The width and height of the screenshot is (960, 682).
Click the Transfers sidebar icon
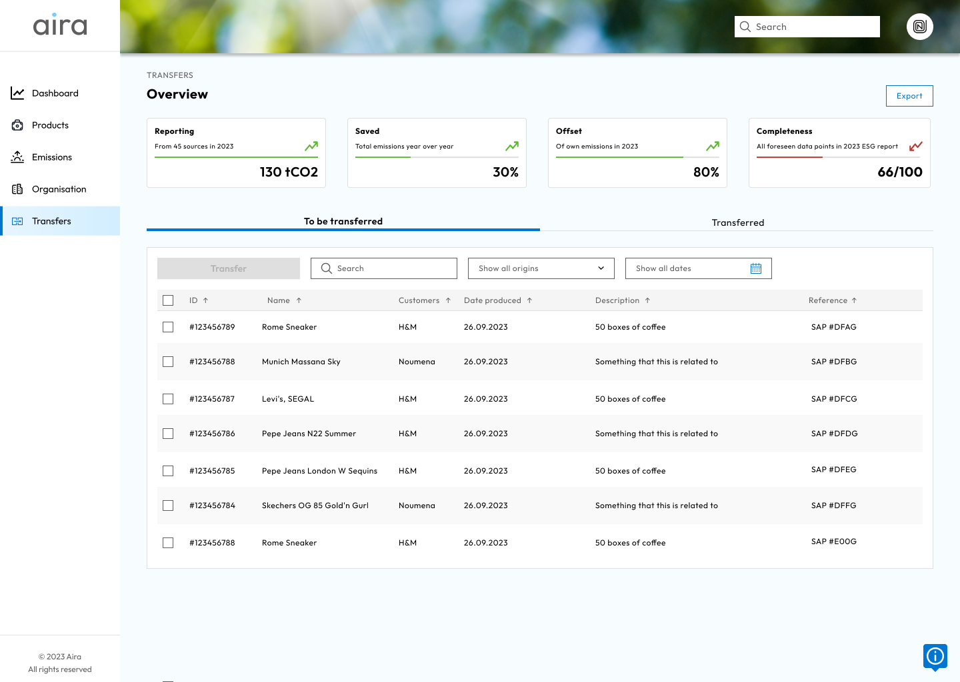pyautogui.click(x=17, y=221)
